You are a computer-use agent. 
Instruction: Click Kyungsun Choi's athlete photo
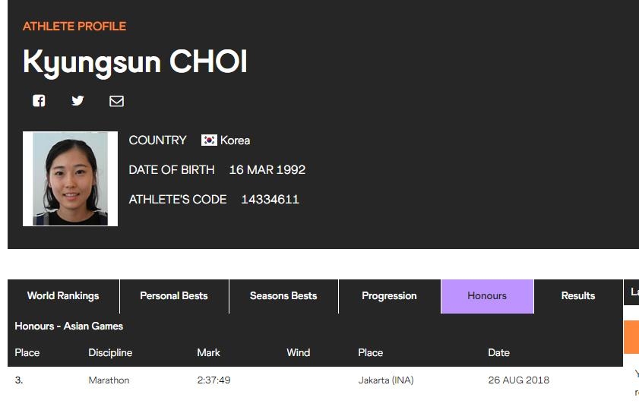pyautogui.click(x=70, y=178)
